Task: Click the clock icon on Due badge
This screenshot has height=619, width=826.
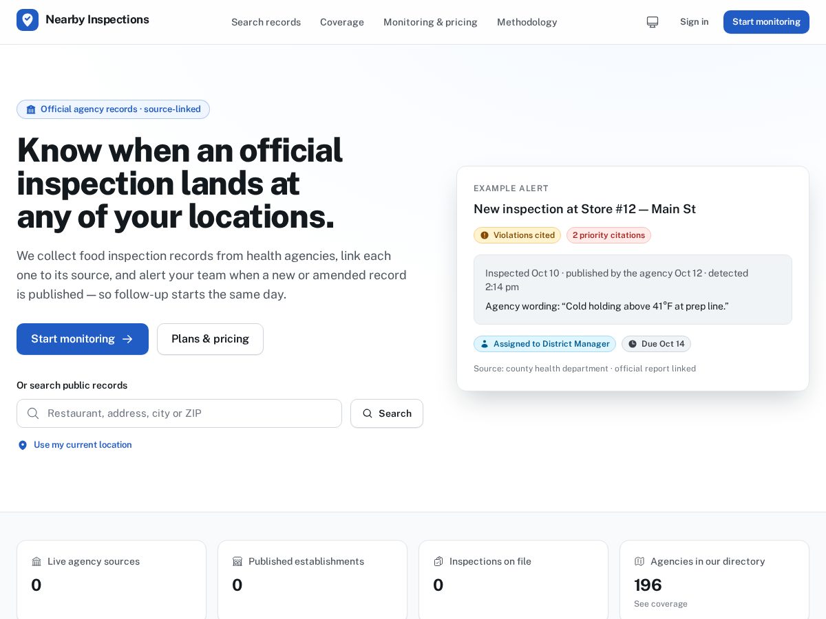Action: click(633, 344)
